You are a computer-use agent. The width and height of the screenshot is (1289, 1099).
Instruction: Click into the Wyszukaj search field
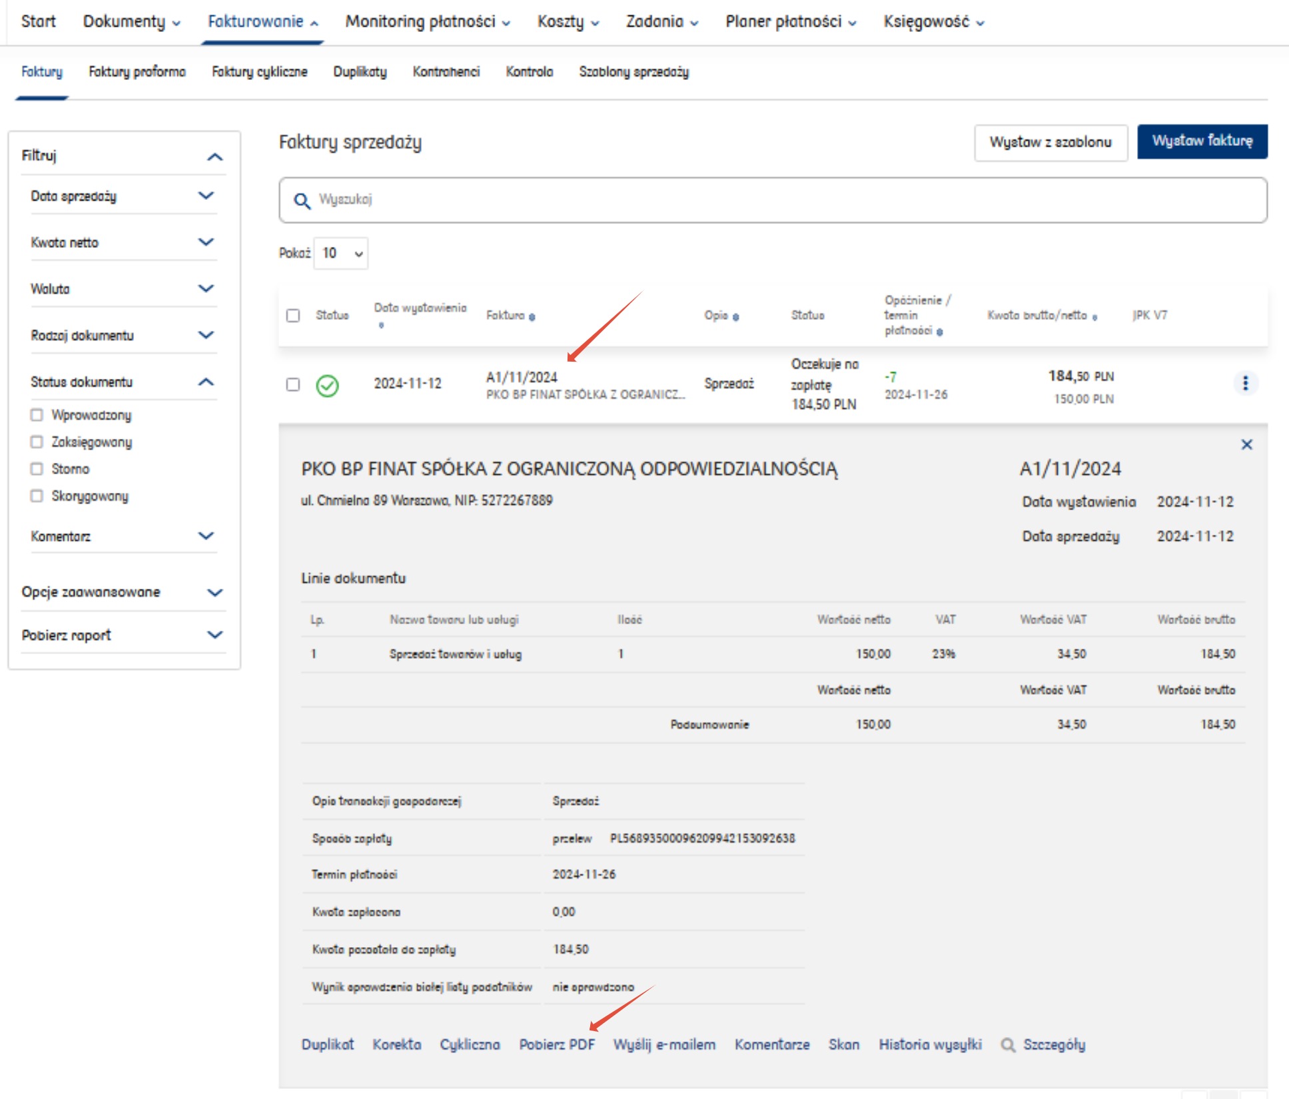point(773,200)
